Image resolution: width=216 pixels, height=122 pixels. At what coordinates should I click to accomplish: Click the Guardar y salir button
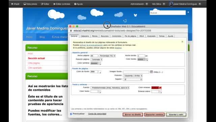click(176, 115)
